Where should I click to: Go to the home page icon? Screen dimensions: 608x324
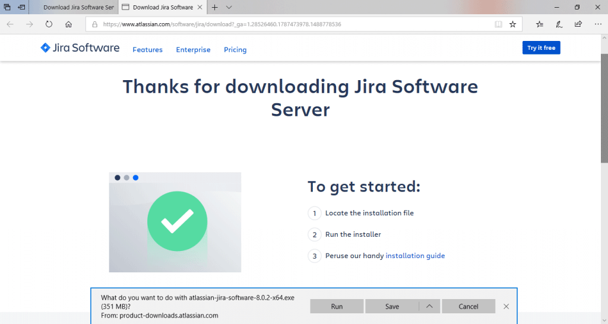point(69,24)
